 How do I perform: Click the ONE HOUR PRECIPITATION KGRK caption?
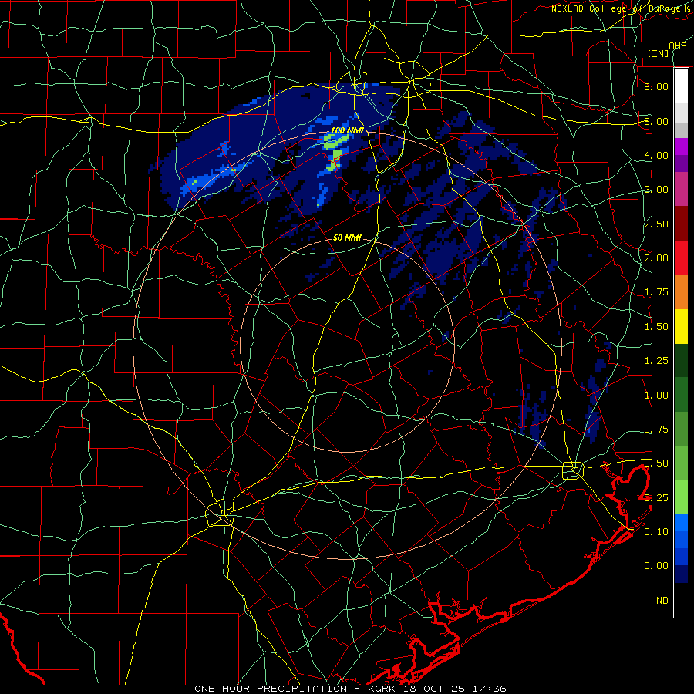pos(350,689)
